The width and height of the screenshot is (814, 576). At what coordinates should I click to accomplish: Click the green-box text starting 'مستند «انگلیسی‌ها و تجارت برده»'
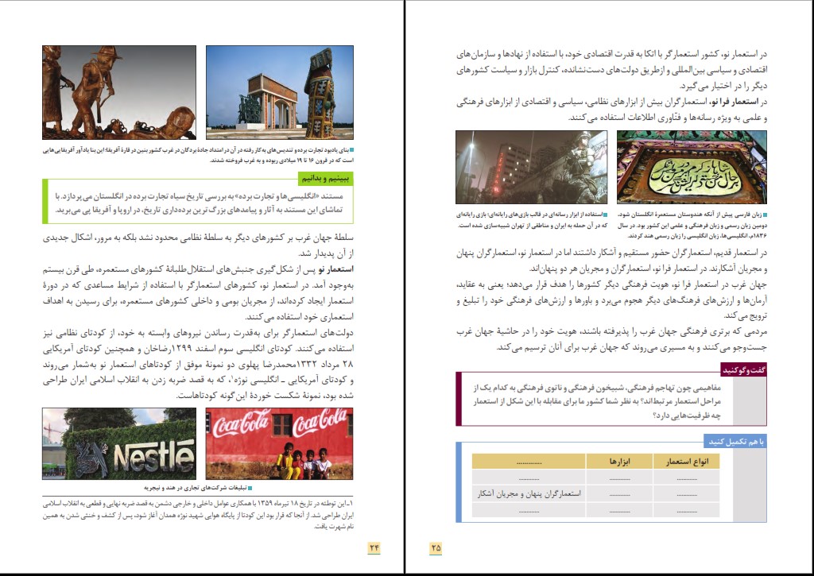point(200,203)
